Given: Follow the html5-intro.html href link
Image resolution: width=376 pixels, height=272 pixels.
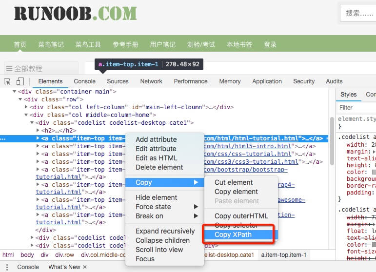Looking at the screenshot, I should 248,146.
